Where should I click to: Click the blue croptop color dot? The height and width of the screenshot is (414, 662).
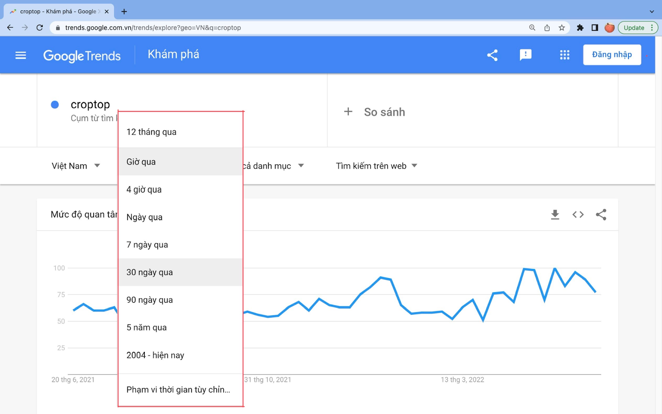pyautogui.click(x=55, y=104)
